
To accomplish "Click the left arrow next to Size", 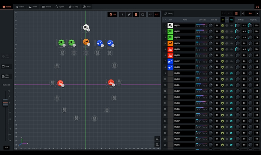I will pyautogui.click(x=243, y=14).
